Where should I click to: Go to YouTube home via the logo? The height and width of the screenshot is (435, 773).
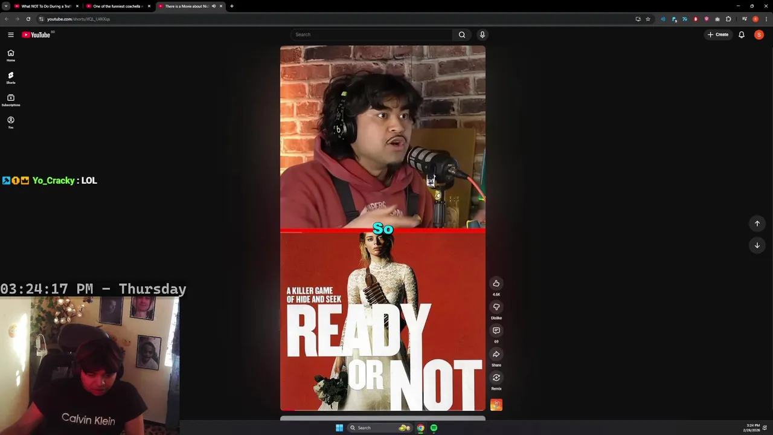(36, 34)
